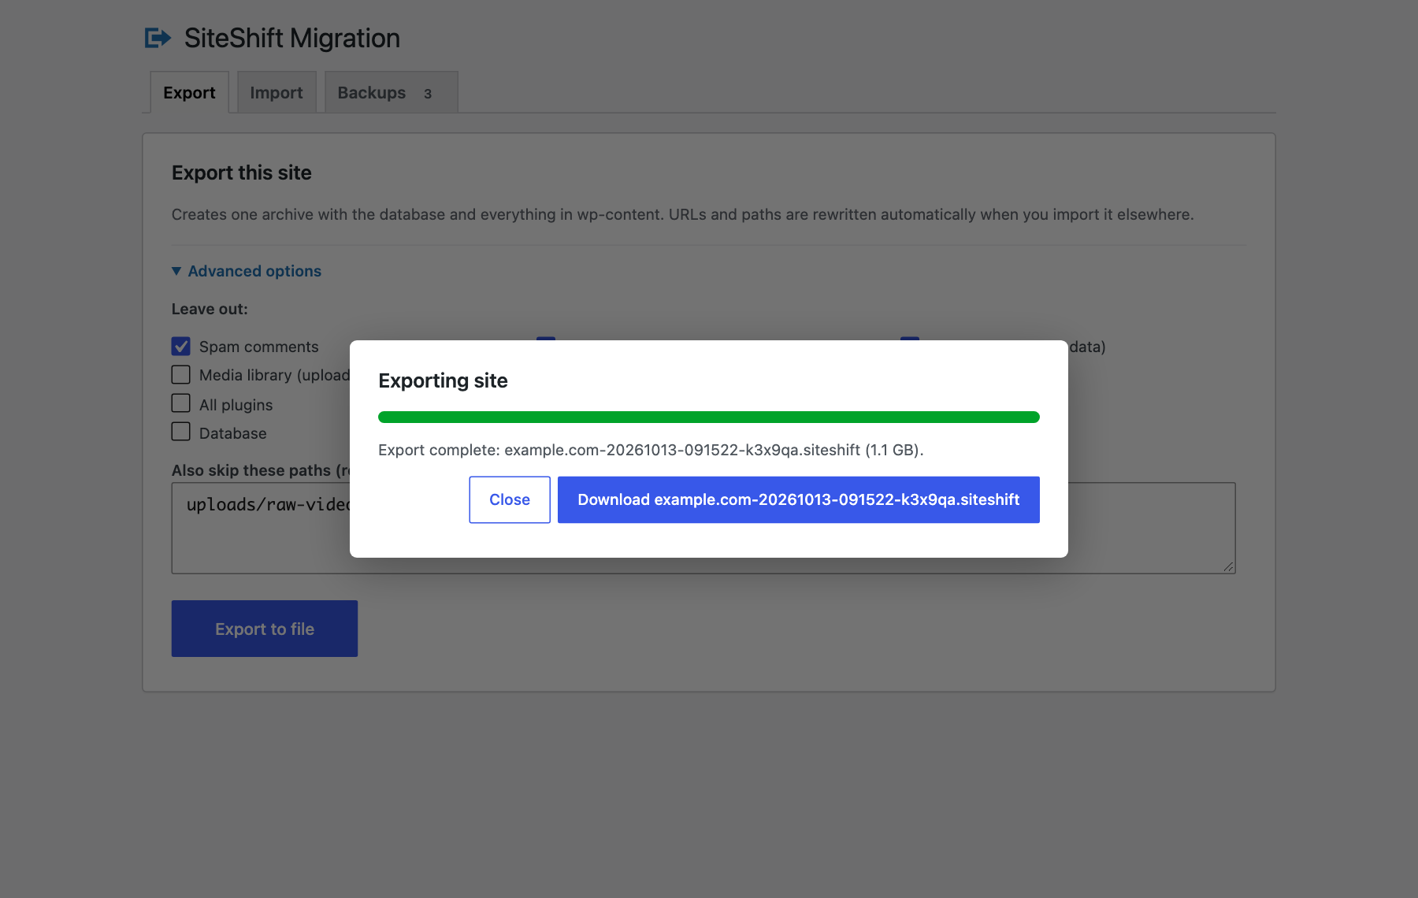Click the skip paths text area

(703, 528)
